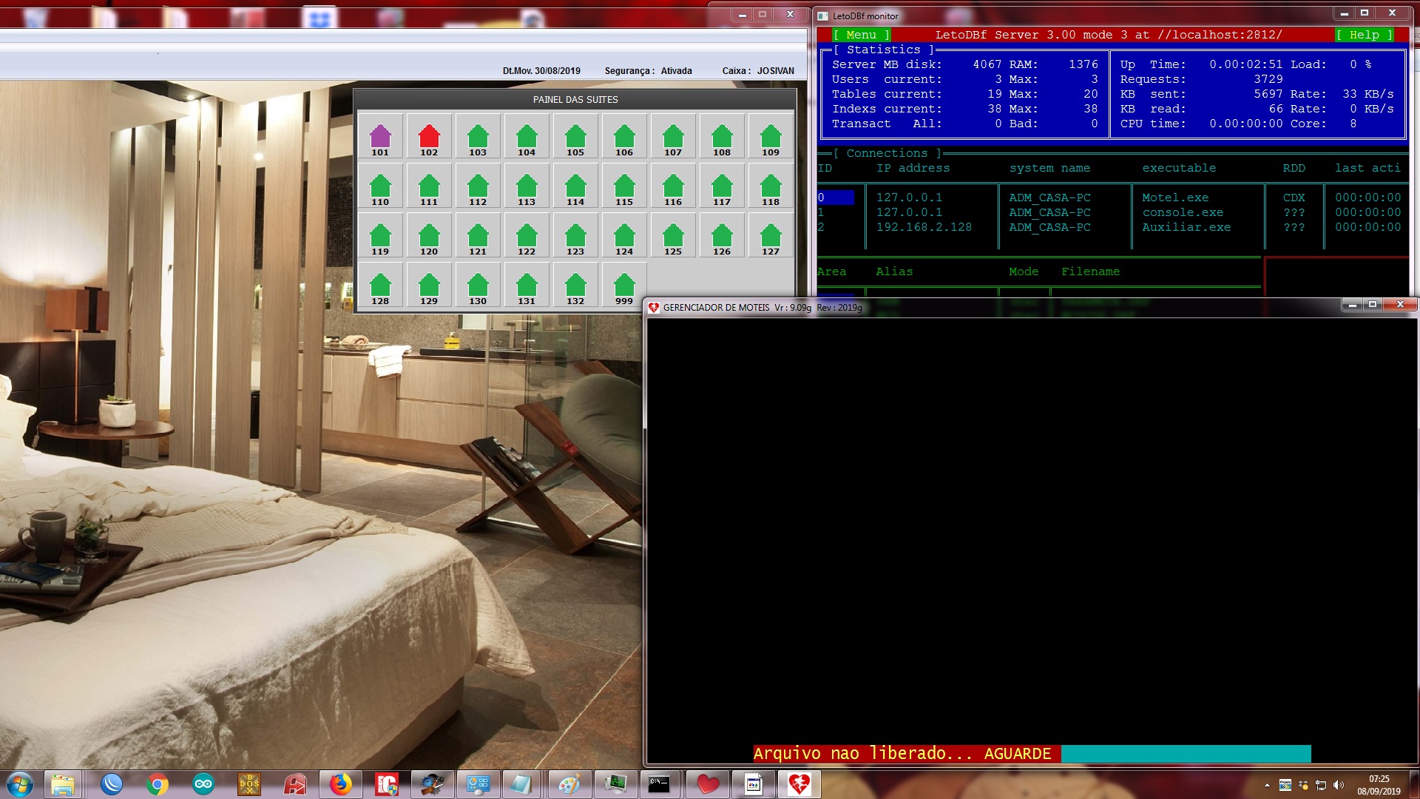Select connection ID 0 row
Screen dimensions: 1420x799
click(x=835, y=198)
